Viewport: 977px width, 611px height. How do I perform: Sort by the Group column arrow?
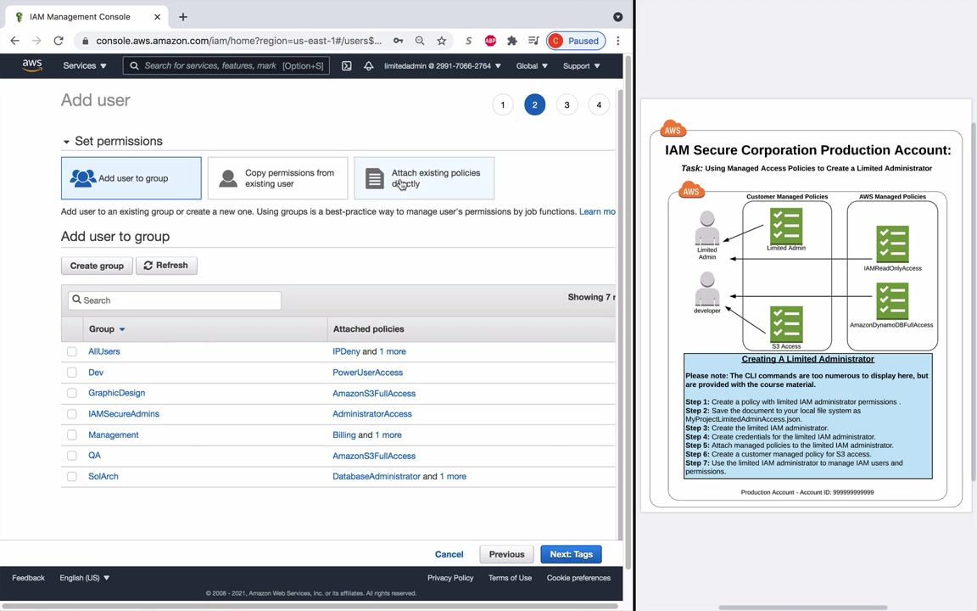[x=122, y=329]
